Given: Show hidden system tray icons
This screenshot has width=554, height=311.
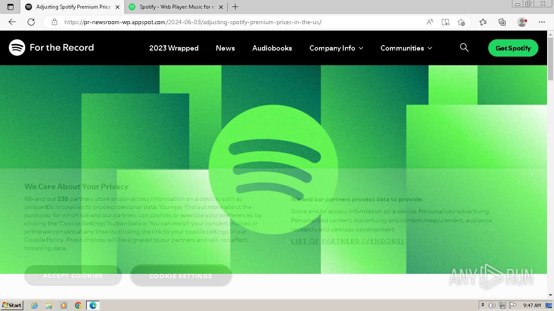Looking at the screenshot, I should coord(483,305).
